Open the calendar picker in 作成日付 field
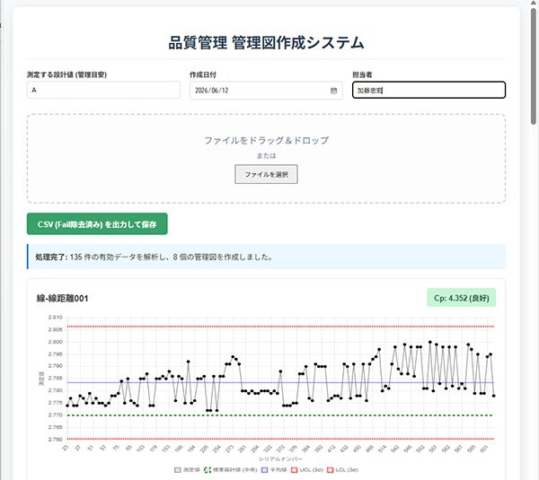Screen dimensions: 539x480 333,91
